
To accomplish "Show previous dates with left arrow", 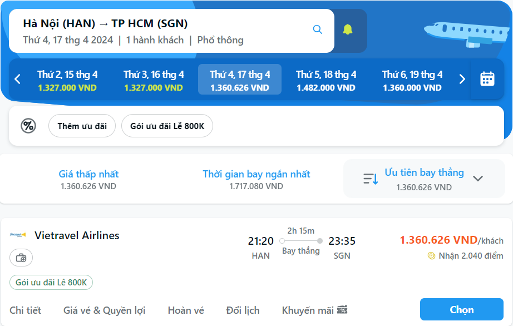I will [x=17, y=79].
